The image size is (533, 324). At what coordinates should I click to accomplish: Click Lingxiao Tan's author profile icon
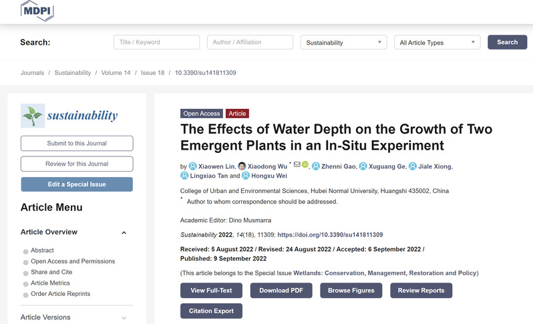(184, 176)
